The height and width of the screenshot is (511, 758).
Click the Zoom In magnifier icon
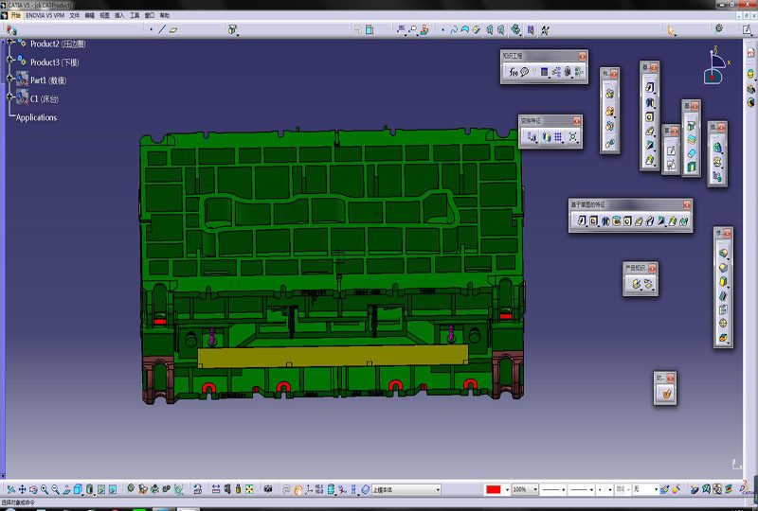[x=44, y=489]
